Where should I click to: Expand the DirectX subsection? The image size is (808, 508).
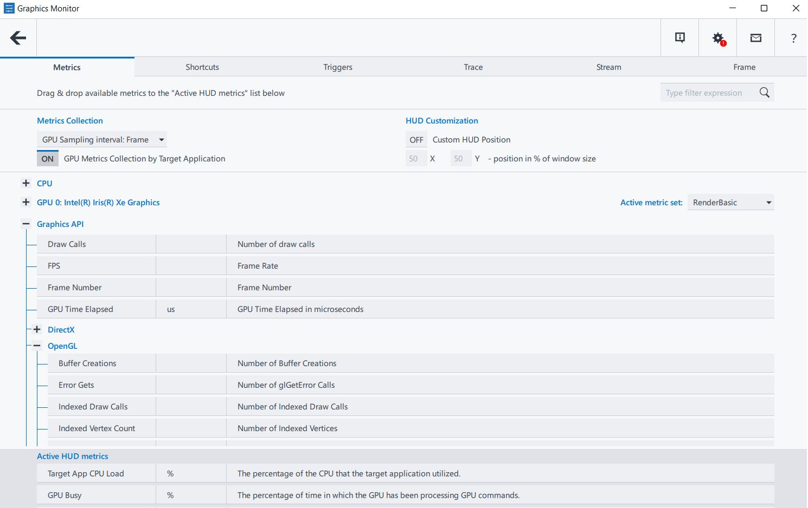[37, 330]
